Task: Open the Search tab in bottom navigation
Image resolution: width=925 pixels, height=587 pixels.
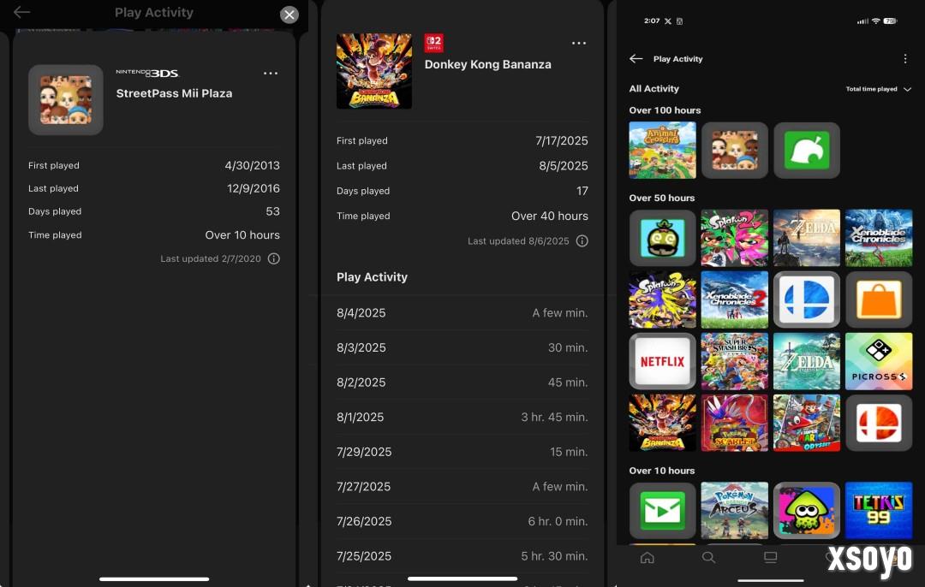Action: [708, 558]
